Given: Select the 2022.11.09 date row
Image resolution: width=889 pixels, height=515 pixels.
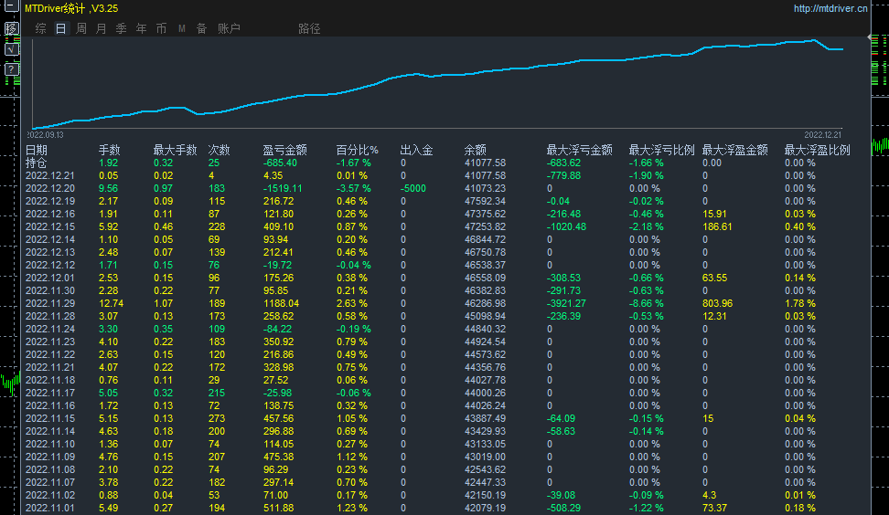Looking at the screenshot, I should click(50, 457).
